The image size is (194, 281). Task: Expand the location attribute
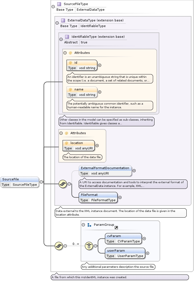point(97,145)
